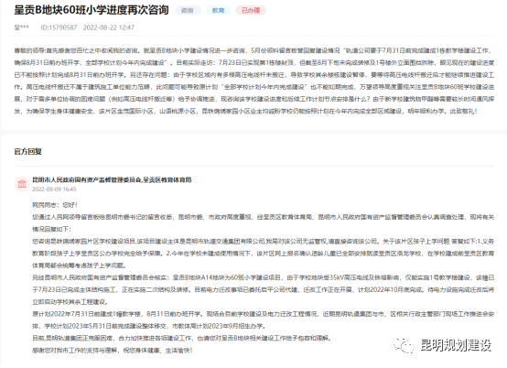The height and width of the screenshot is (368, 507).
Task: Click the post date 2022-08-22 12:47
Action: 108,27
